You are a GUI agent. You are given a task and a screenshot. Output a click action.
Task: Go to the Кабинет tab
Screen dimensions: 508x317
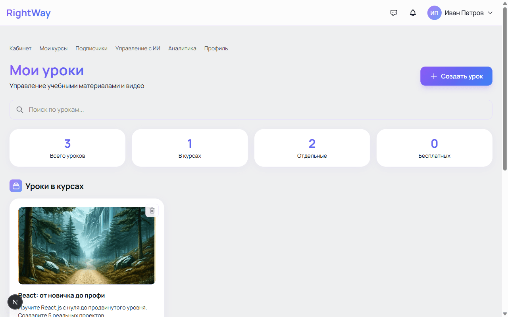21,48
